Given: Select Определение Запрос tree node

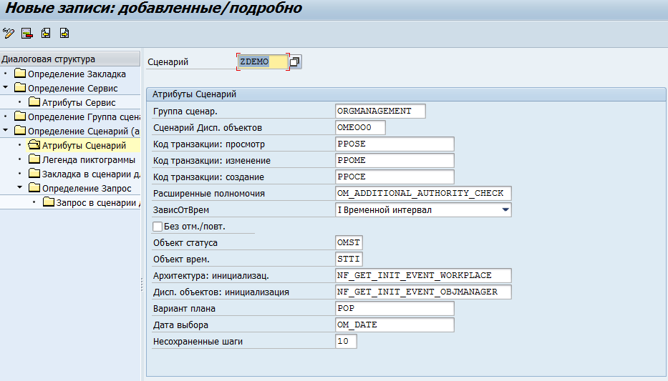Looking at the screenshot, I should click(x=87, y=189).
